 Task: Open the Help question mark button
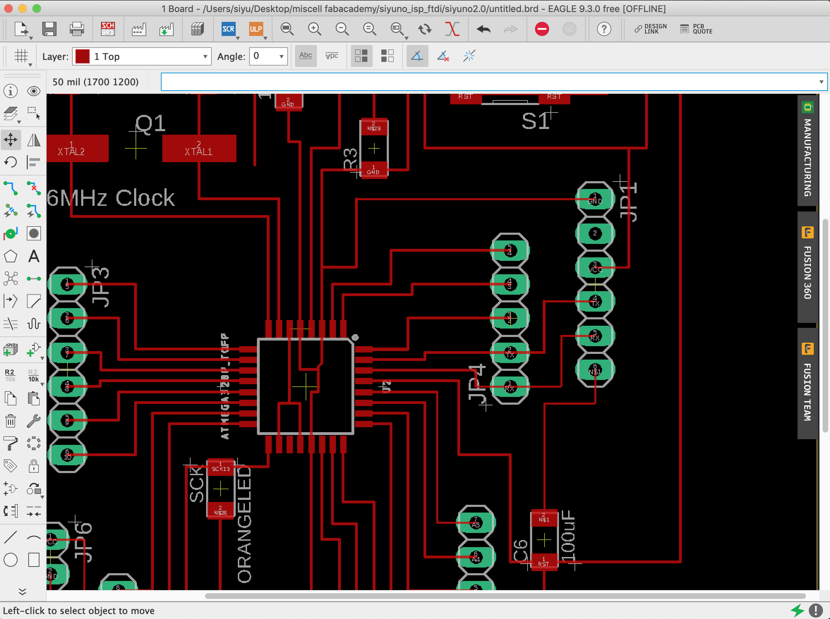604,29
